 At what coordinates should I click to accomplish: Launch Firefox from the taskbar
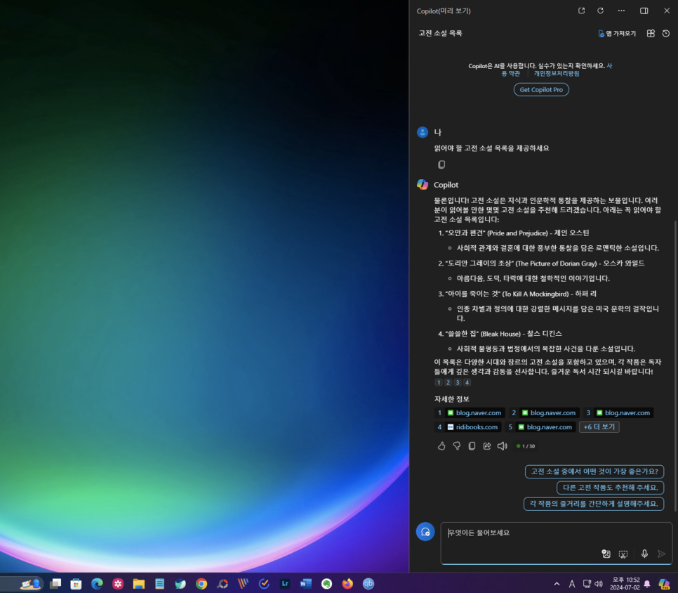click(347, 584)
